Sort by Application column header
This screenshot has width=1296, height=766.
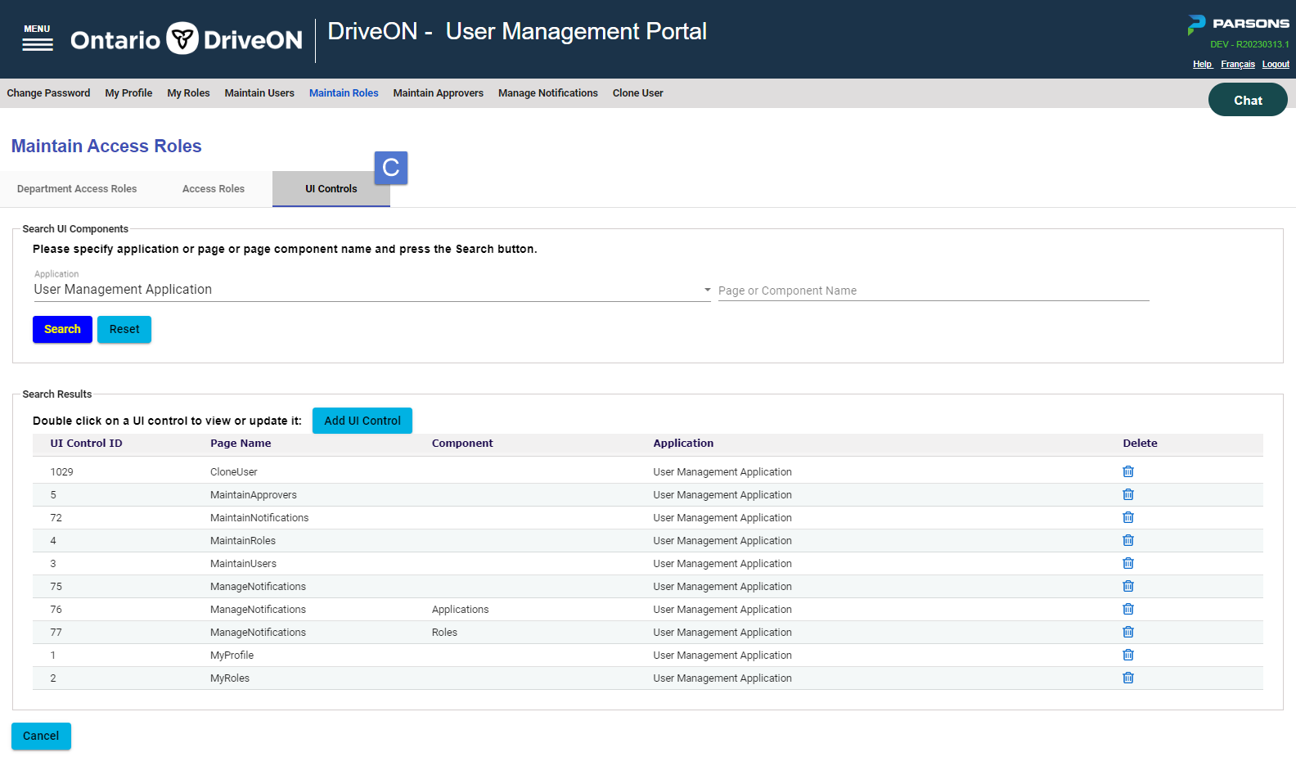pos(683,444)
